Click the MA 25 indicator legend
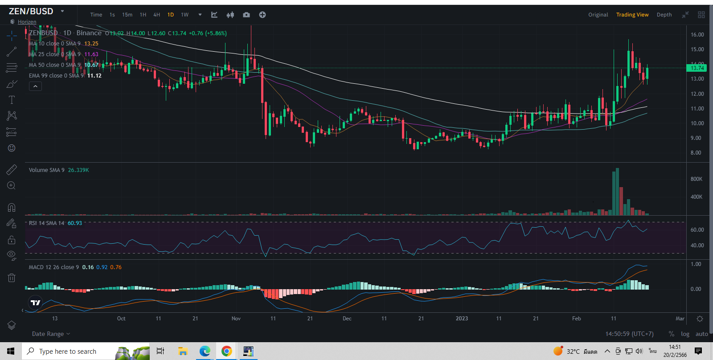 click(64, 54)
